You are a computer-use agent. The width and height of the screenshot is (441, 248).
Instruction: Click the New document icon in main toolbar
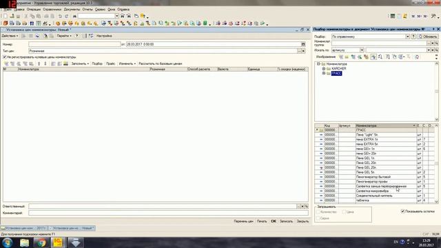coord(6,16)
